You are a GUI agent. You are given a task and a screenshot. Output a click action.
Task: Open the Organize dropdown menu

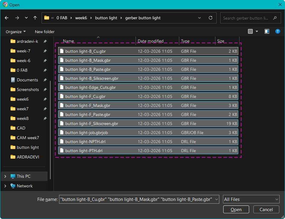pyautogui.click(x=15, y=32)
